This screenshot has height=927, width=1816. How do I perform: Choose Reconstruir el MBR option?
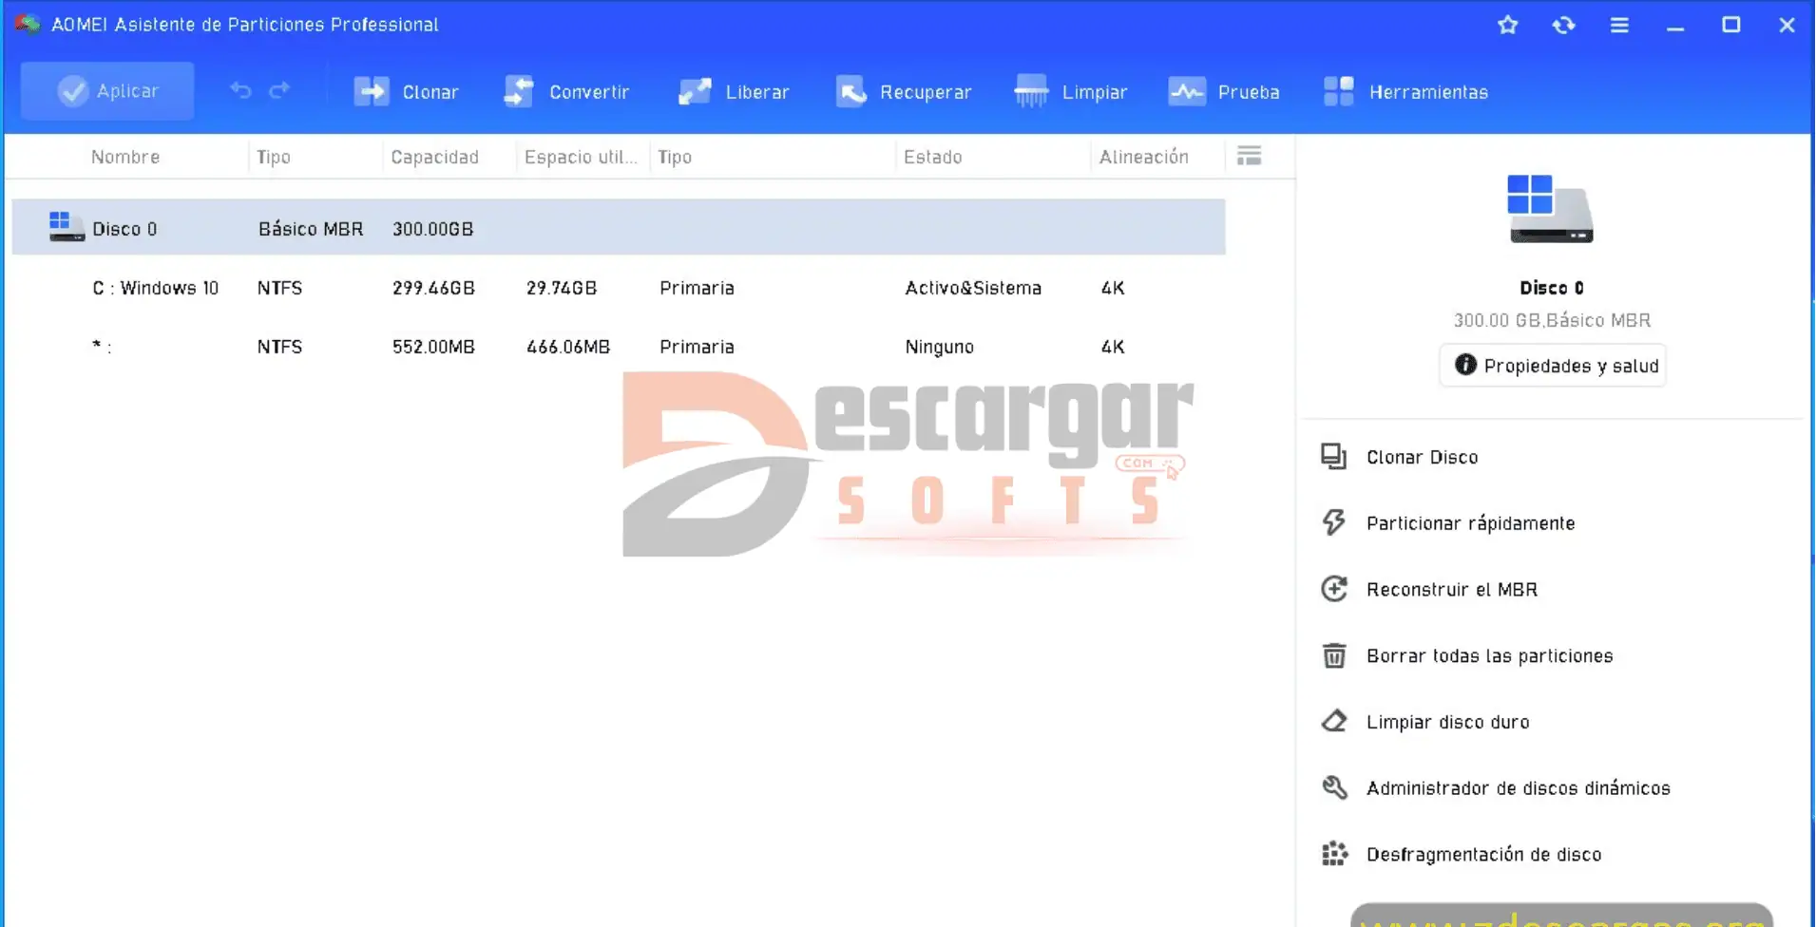click(x=1451, y=590)
